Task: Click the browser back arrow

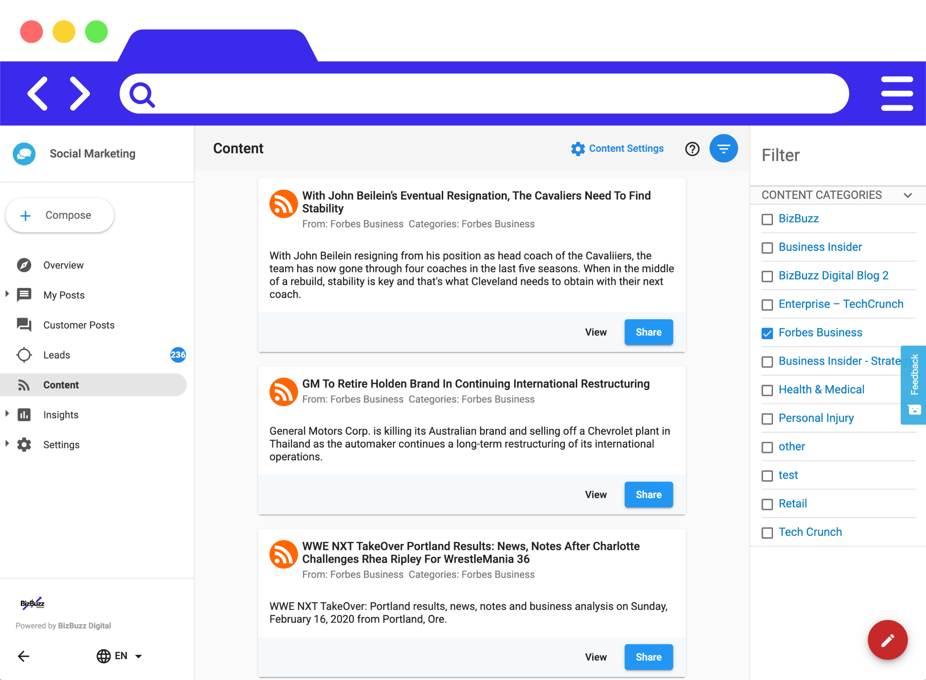Action: [x=37, y=93]
